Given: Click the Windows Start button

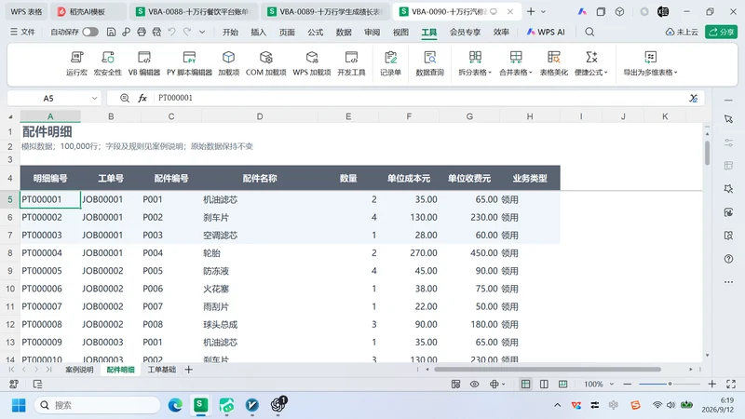Looking at the screenshot, I should tap(19, 405).
